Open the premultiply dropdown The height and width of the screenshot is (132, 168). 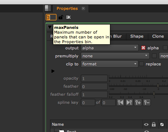click(115, 56)
